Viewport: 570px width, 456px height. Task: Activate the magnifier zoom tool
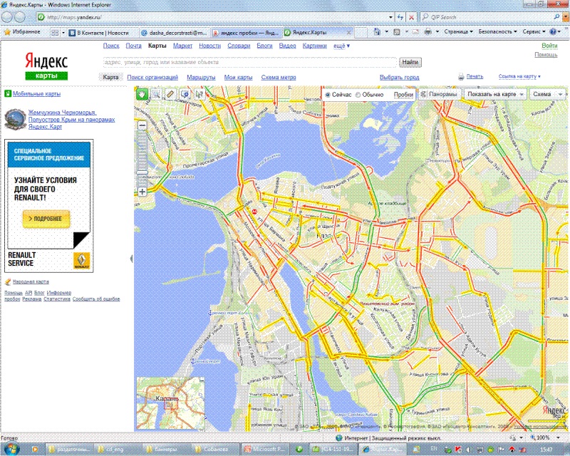156,93
